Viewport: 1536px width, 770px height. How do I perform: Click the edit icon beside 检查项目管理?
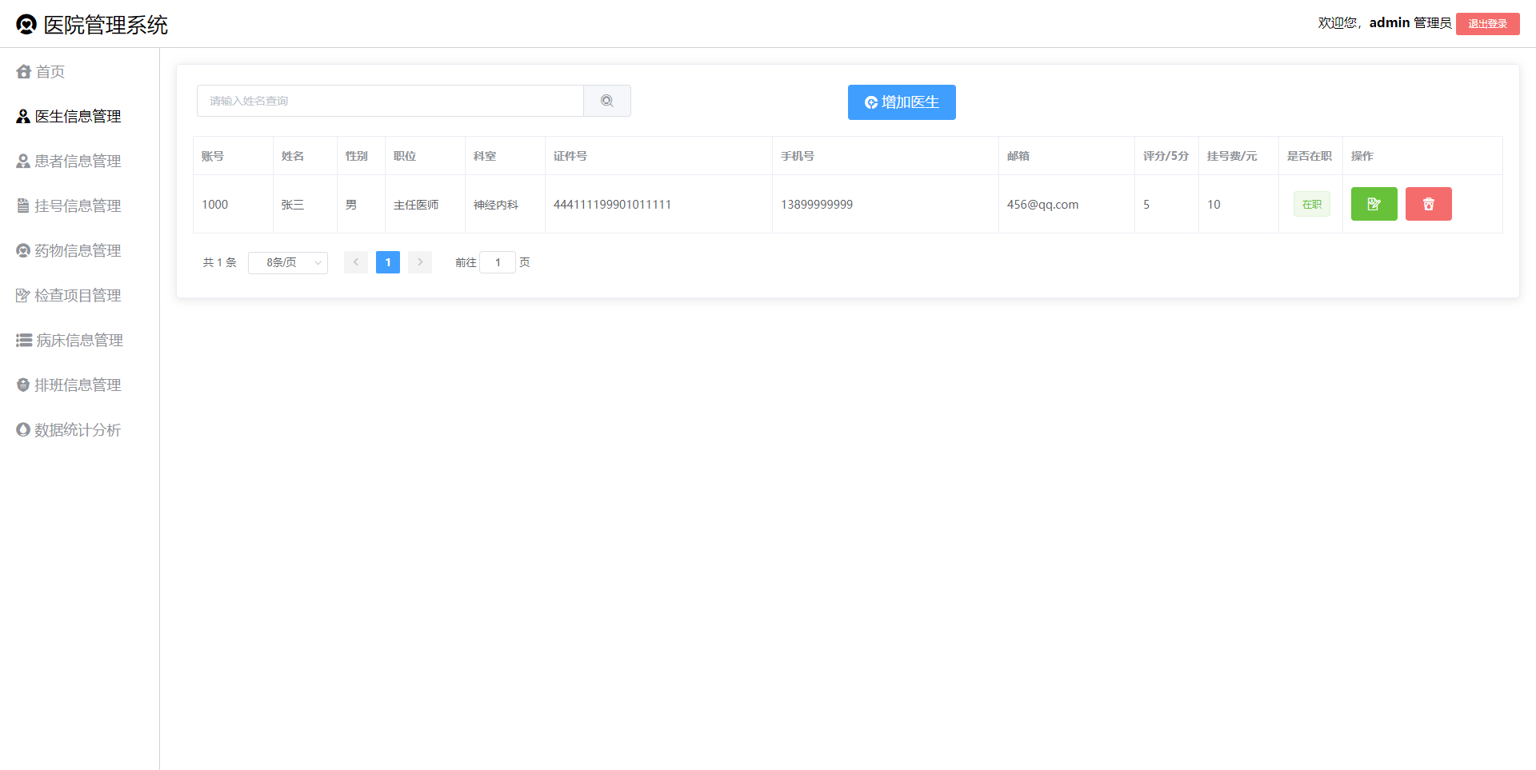pos(23,296)
